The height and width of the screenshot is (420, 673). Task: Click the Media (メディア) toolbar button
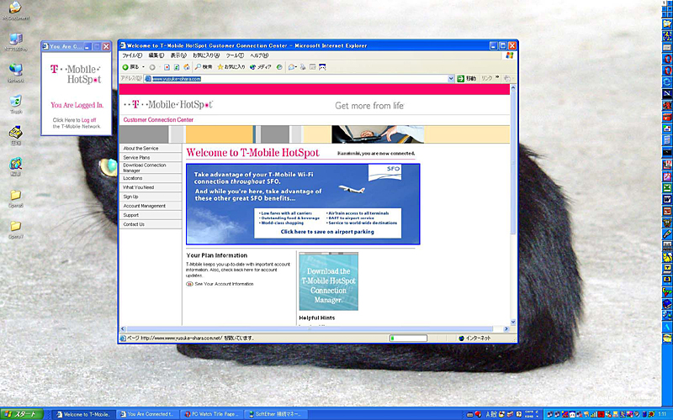[261, 66]
